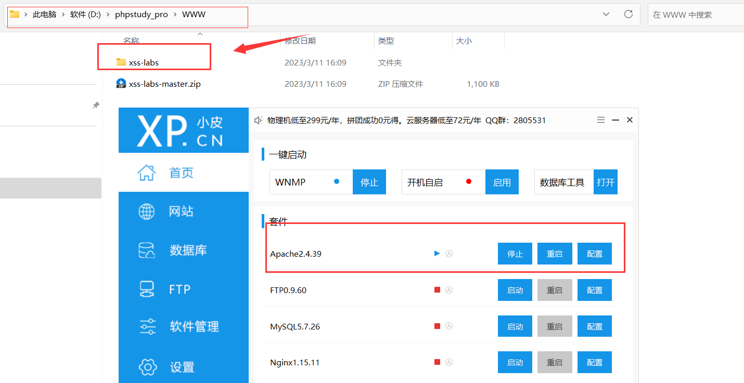The image size is (744, 383).
Task: Select the xss-labs-master.zip file icon
Action: pos(121,84)
